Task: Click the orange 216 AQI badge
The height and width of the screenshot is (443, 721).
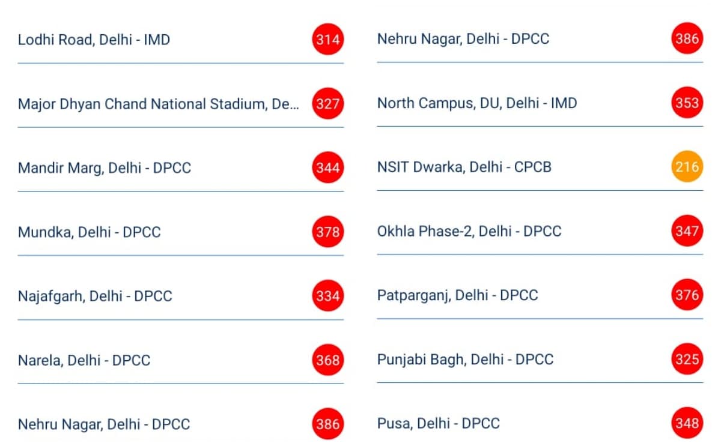Action: [x=687, y=166]
